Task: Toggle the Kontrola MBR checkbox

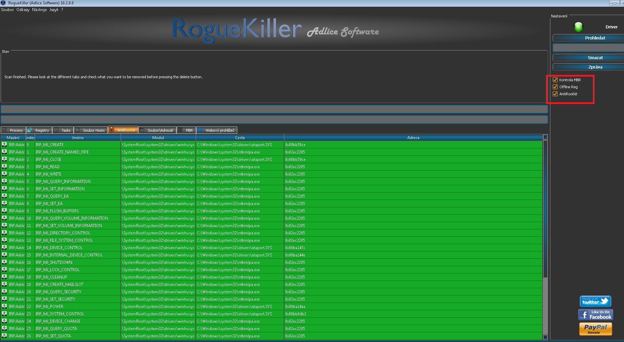Action: (555, 80)
